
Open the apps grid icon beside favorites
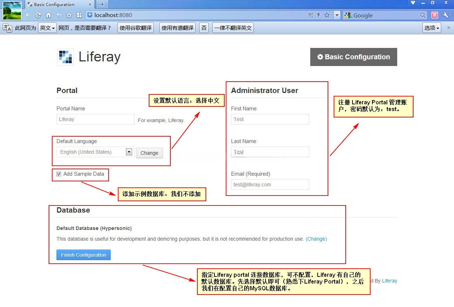[x=80, y=15]
